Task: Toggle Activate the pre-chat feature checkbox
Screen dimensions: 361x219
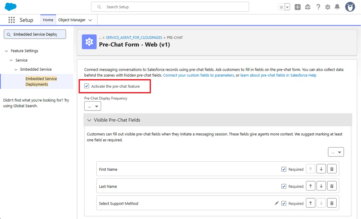Action: click(87, 86)
